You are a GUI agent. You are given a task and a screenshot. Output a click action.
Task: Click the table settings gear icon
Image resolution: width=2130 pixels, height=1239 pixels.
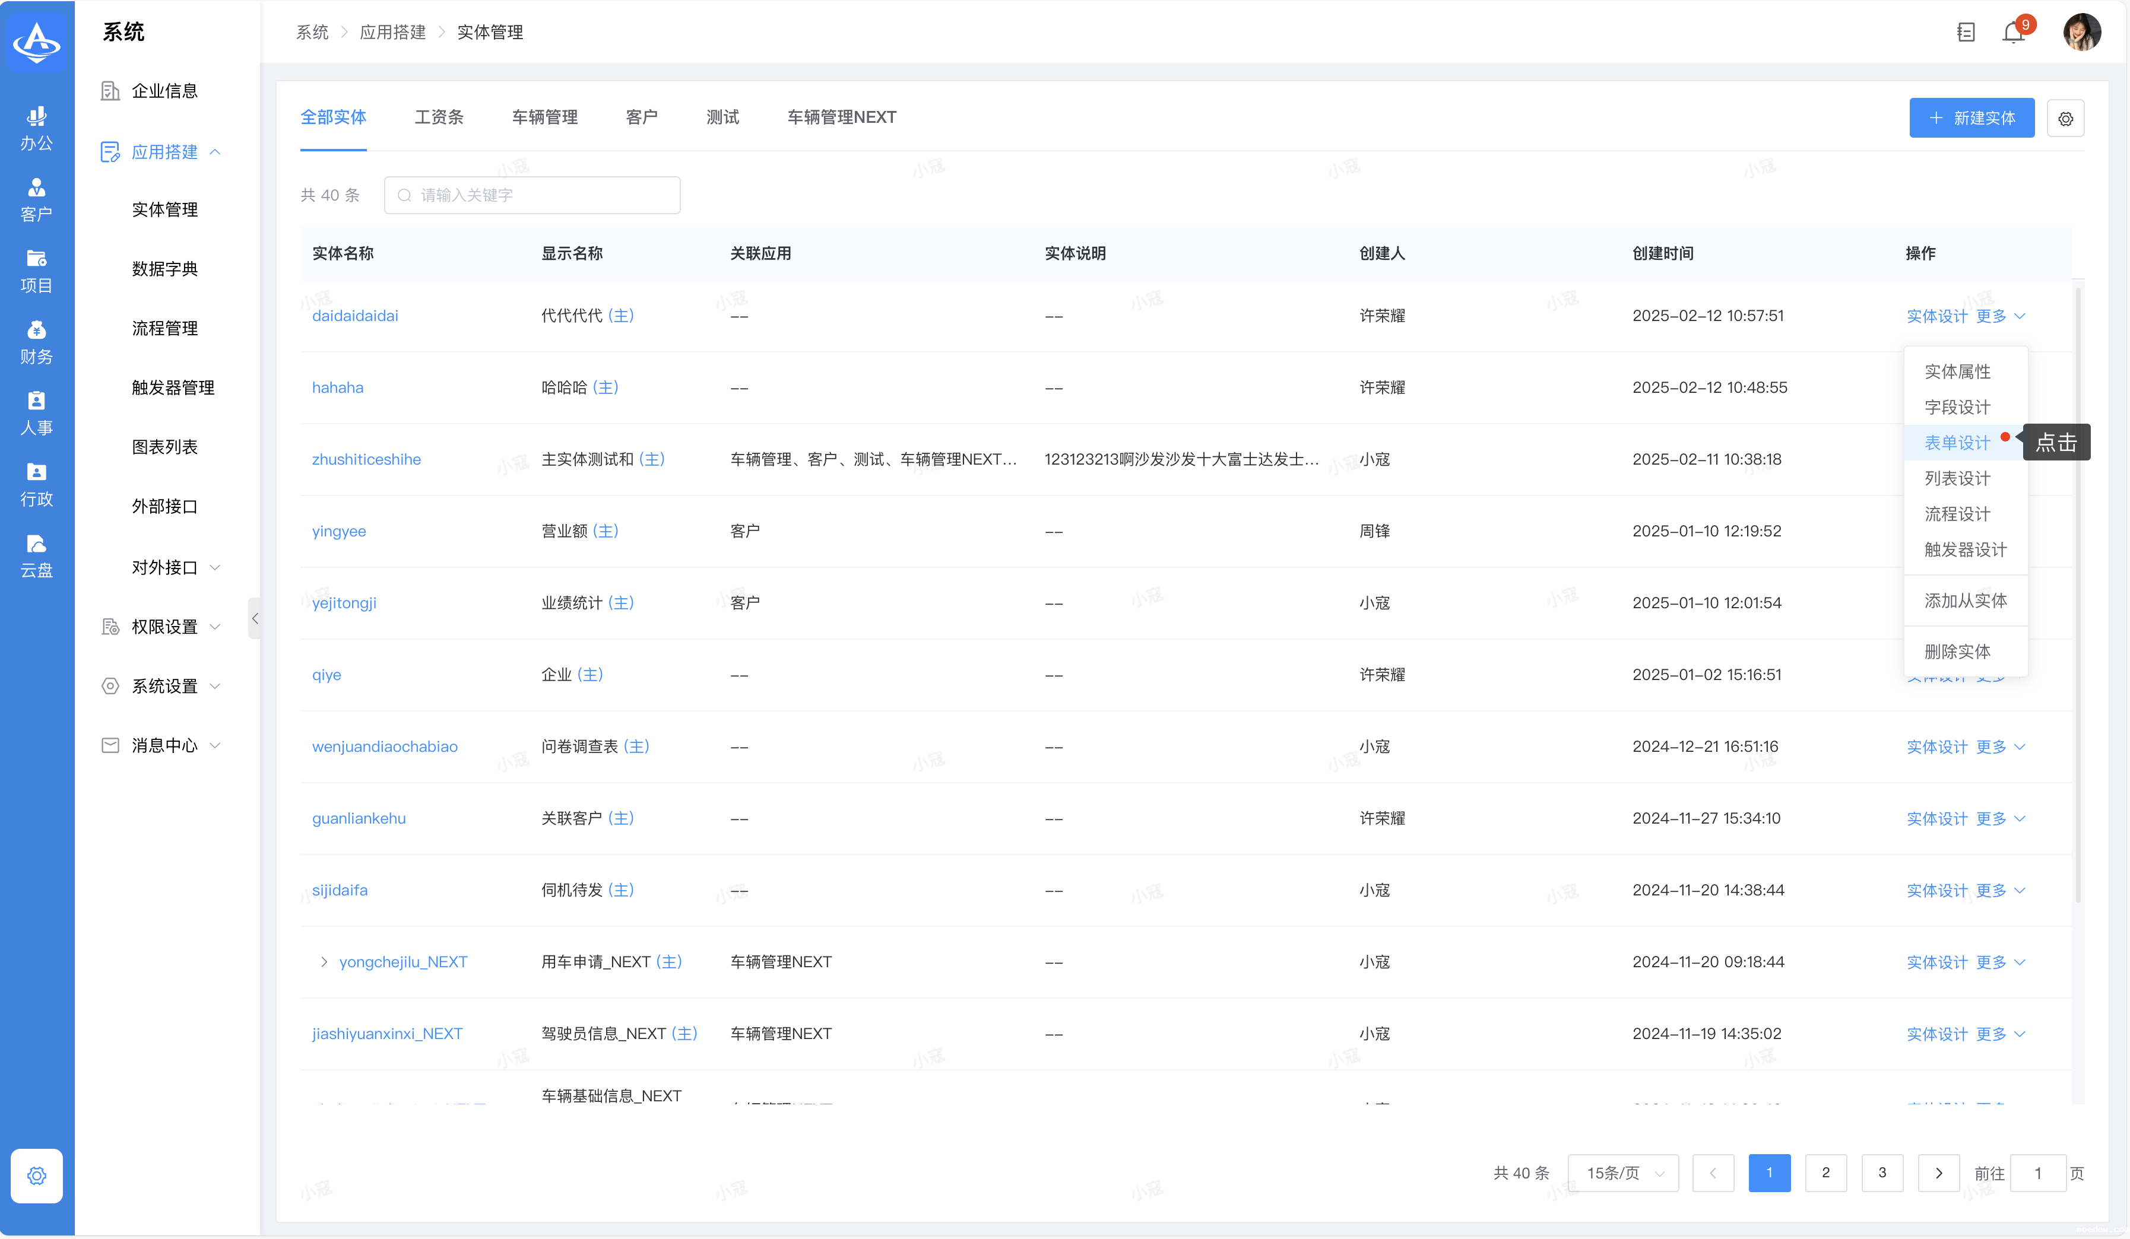pos(2065,118)
